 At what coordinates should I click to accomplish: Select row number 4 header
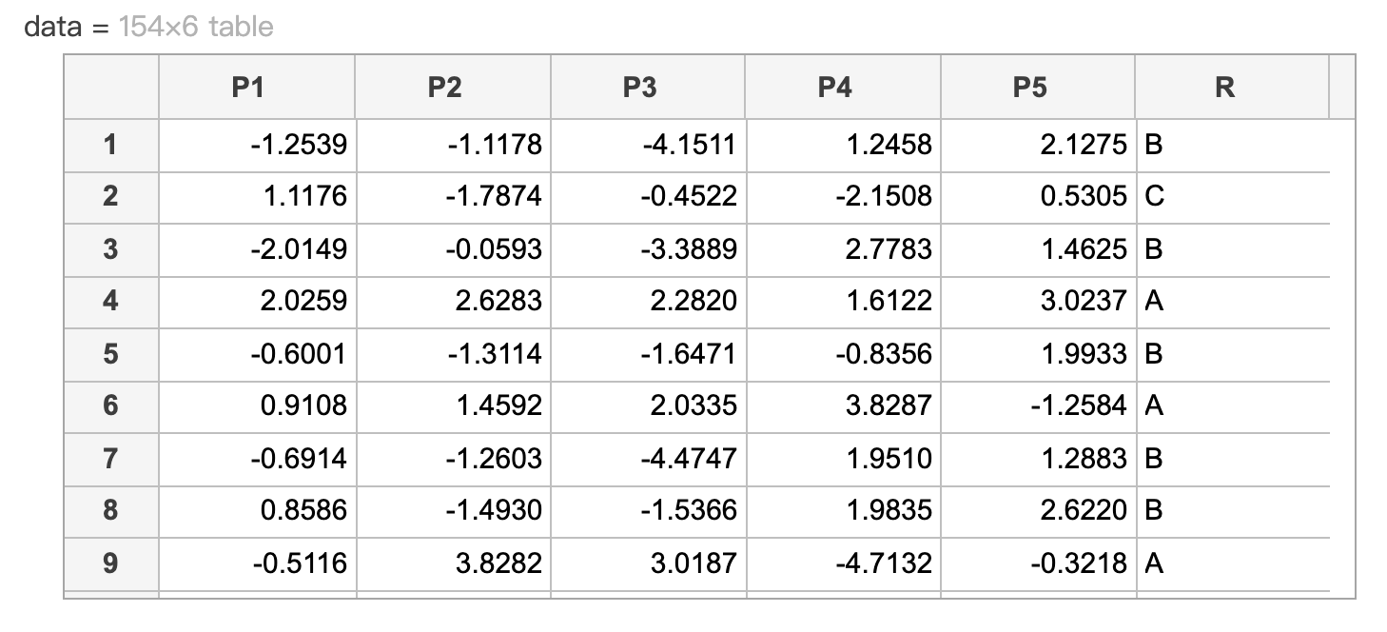click(x=111, y=302)
